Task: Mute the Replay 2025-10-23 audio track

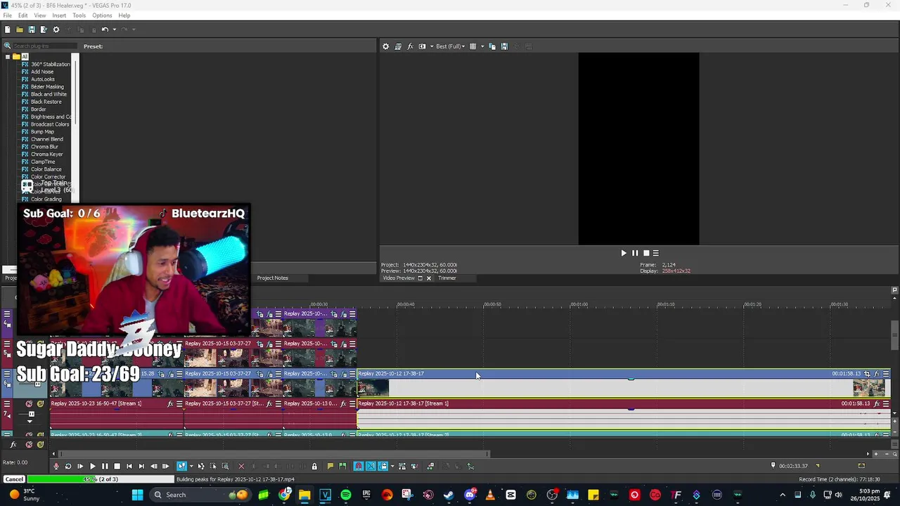Action: point(29,404)
